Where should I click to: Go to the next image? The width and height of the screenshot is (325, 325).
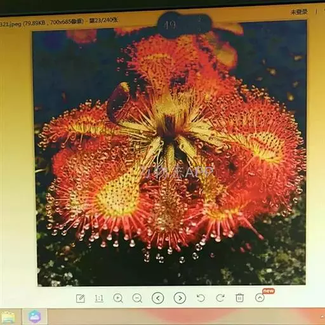point(180,298)
